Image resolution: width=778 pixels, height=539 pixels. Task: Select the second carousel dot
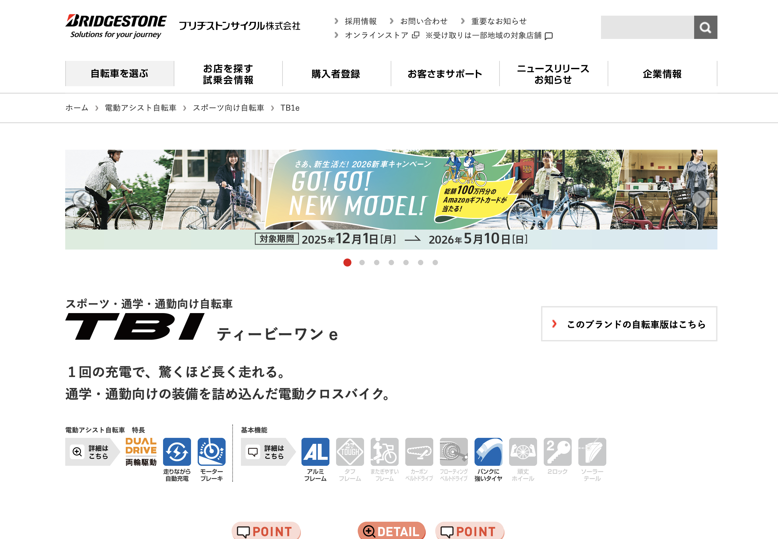pyautogui.click(x=362, y=263)
